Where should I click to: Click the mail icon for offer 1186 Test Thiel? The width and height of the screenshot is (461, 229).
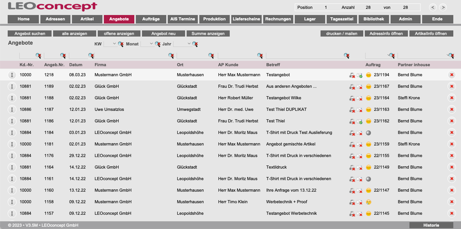[359, 121]
